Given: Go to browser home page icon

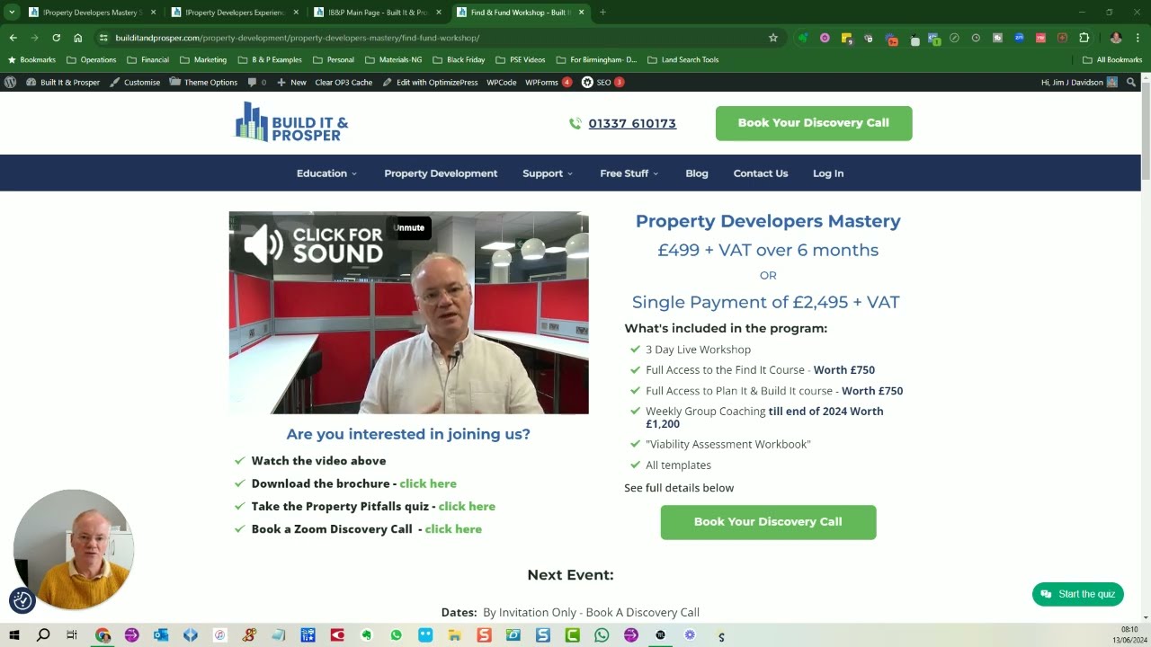Looking at the screenshot, I should pos(78,38).
